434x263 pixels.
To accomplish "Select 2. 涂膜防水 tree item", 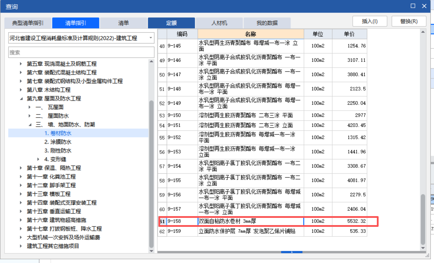I will (58, 142).
